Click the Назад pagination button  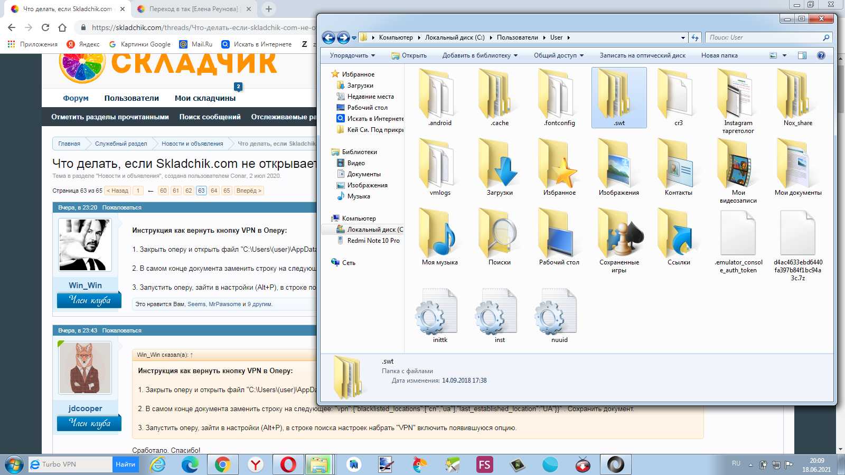pos(118,191)
